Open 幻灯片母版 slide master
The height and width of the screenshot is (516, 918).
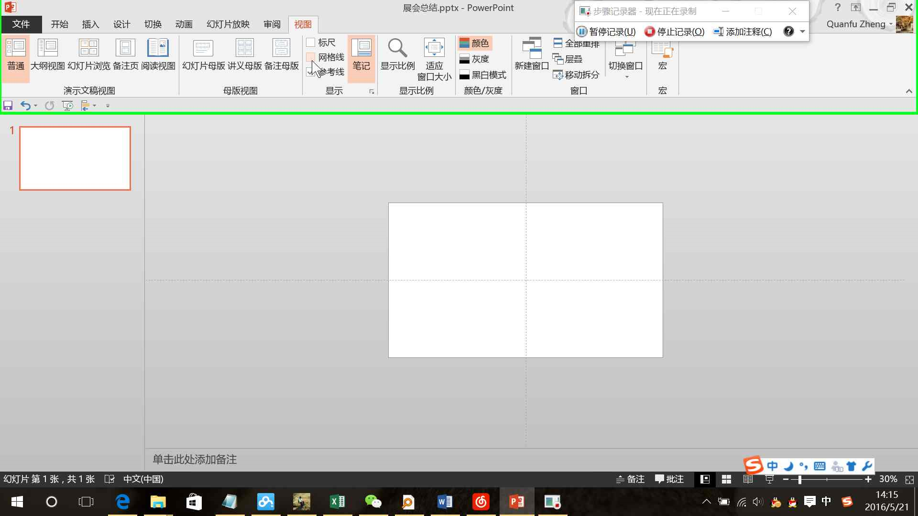(x=203, y=55)
